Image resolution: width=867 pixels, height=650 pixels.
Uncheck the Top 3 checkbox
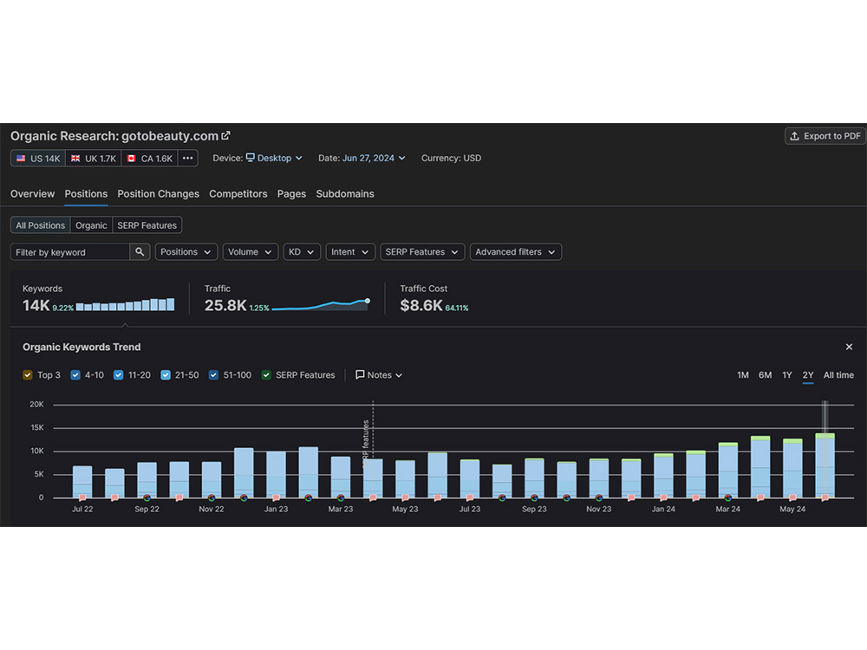click(28, 374)
